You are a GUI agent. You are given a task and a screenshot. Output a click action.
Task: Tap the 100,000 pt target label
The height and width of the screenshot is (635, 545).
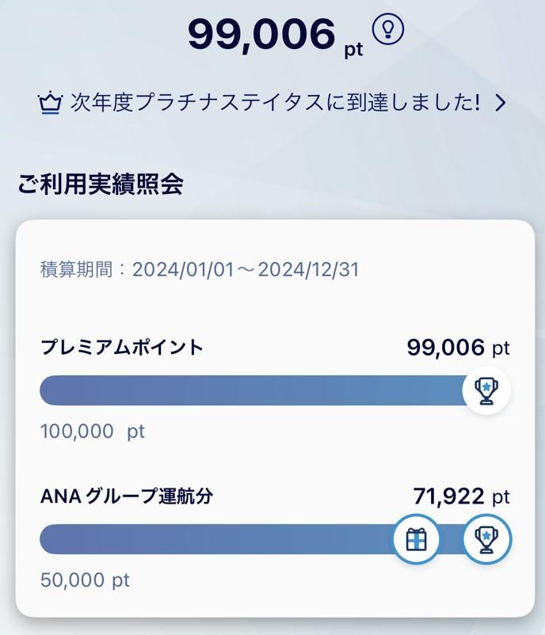pyautogui.click(x=93, y=432)
